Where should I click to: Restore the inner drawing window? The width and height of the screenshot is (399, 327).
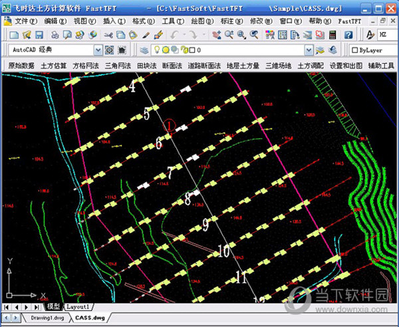pos(383,21)
